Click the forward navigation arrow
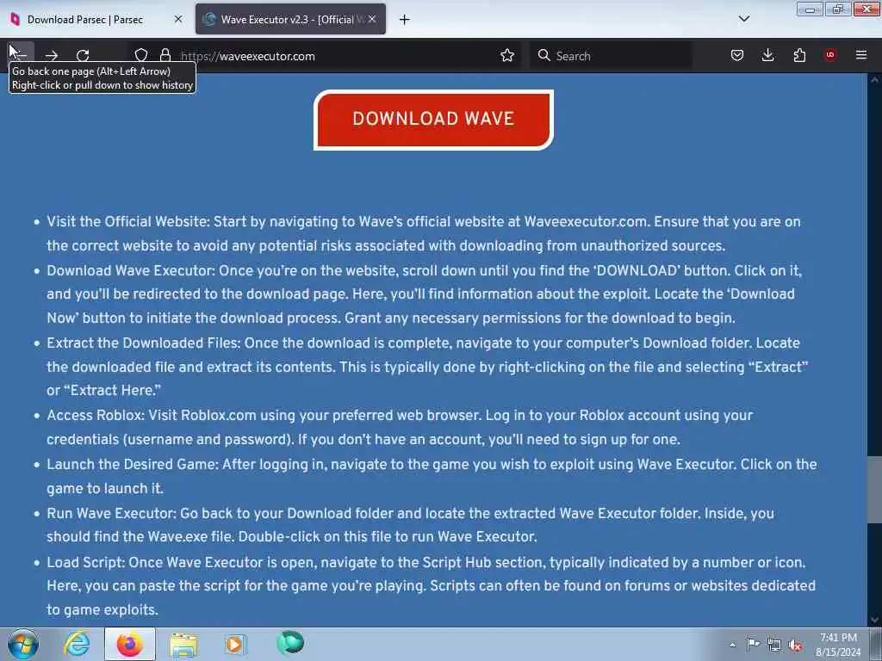Viewport: 882px width, 661px height. pos(52,56)
